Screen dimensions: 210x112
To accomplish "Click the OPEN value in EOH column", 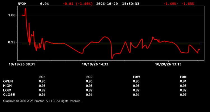I will coord(42,81).
